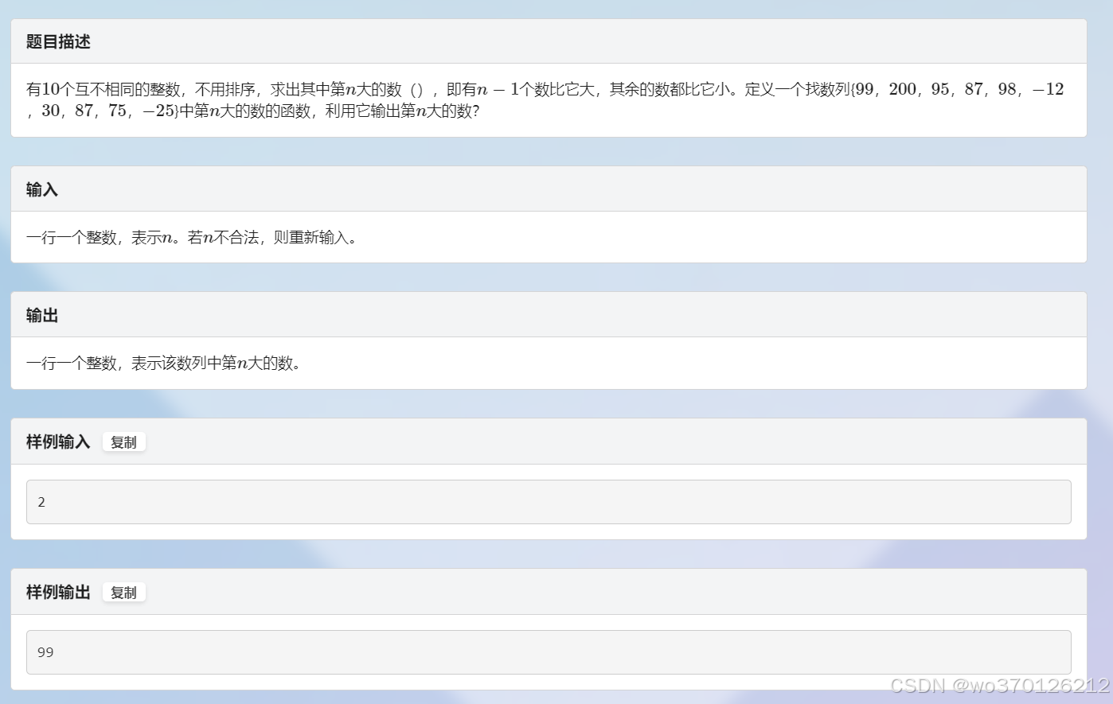
Task: Click the 复制 button beside 样例输入
Action: tap(123, 442)
